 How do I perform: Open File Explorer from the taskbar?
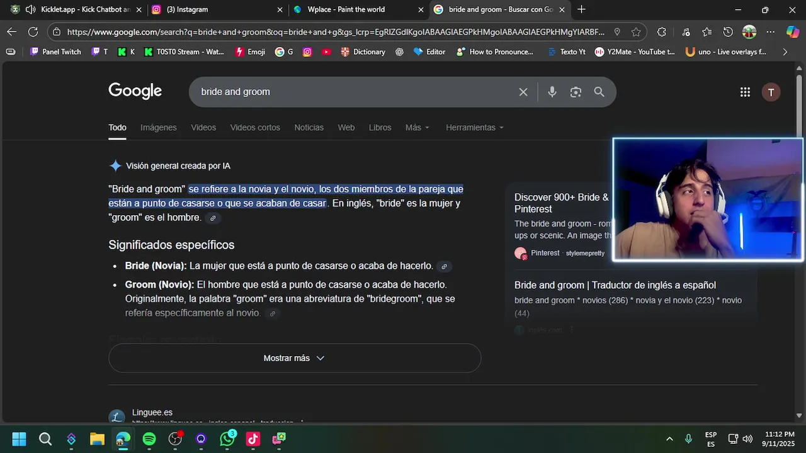point(97,439)
